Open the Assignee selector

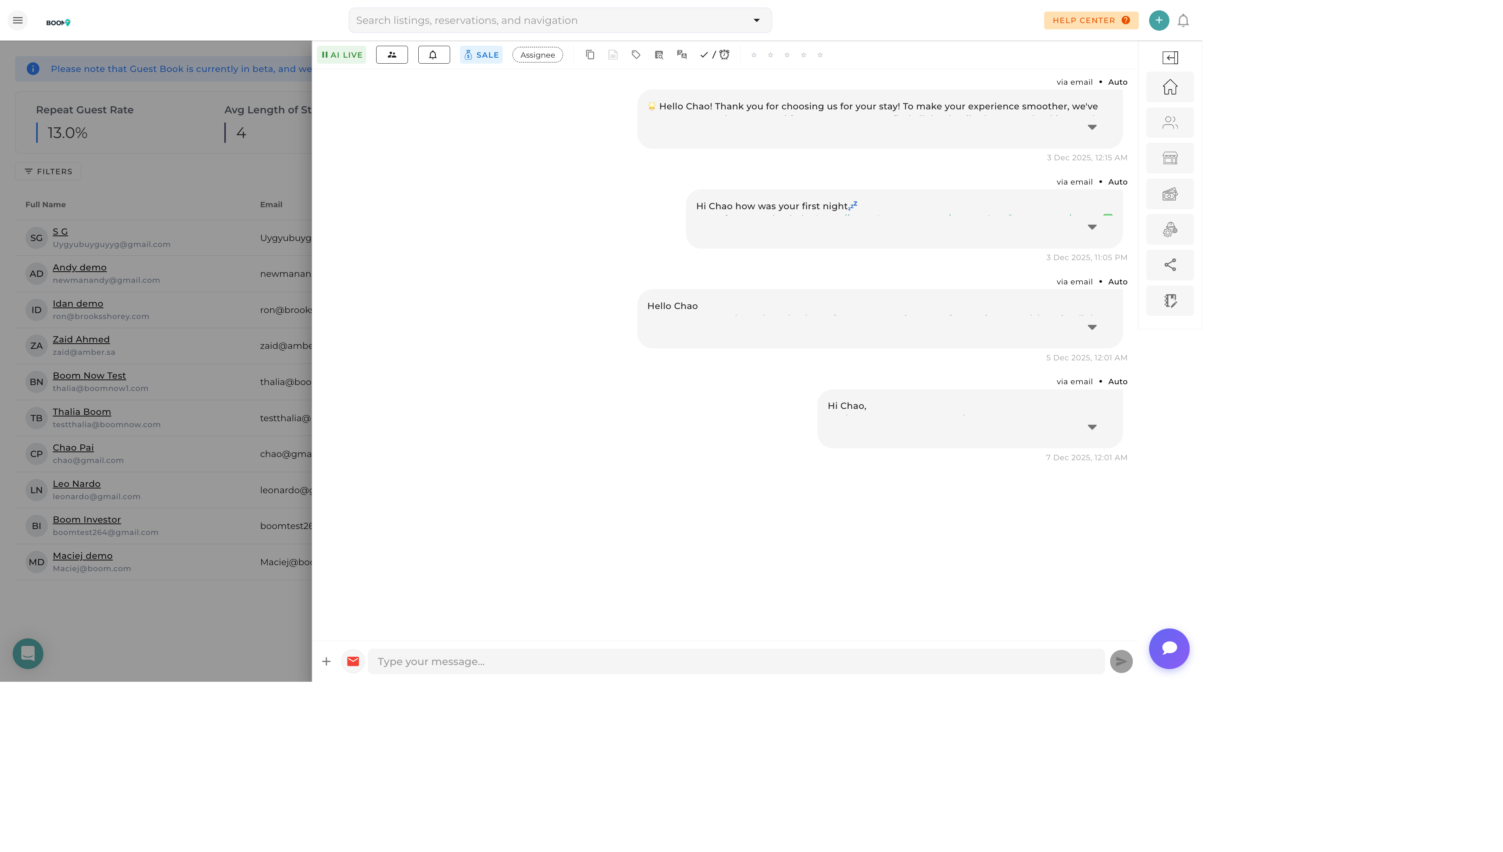(537, 54)
